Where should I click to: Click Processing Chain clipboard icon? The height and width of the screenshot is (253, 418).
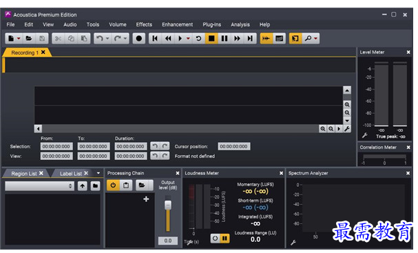[x=126, y=185]
